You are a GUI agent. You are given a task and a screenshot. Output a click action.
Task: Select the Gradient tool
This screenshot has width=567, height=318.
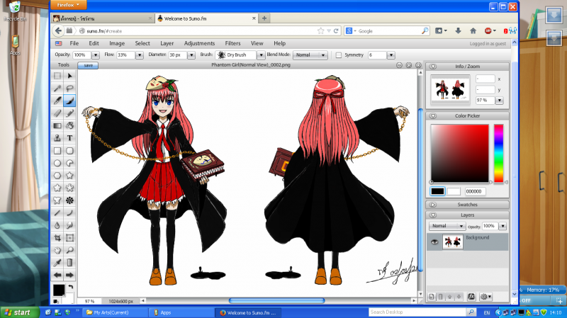(x=57, y=125)
